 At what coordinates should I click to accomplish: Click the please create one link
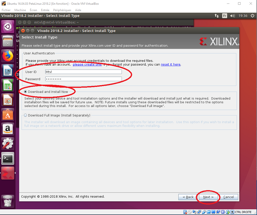[x=87, y=64]
